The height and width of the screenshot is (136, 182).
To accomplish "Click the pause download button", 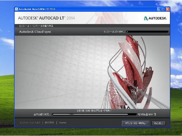I will click(136, 123).
